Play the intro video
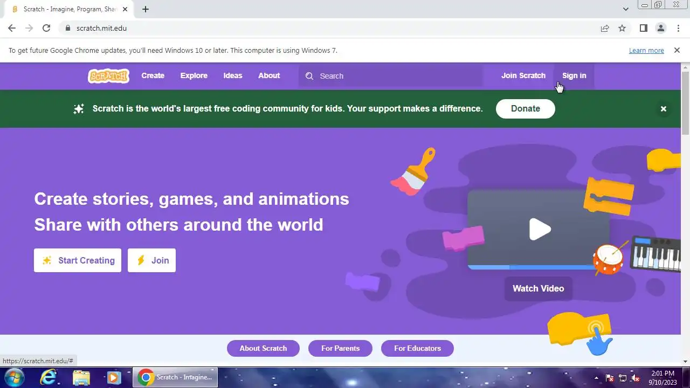 (x=539, y=230)
